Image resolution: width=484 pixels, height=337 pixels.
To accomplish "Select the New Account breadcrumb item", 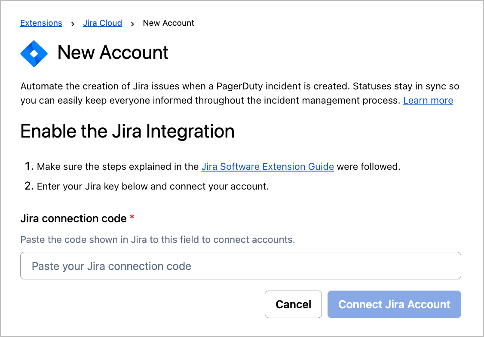I will click(x=168, y=23).
